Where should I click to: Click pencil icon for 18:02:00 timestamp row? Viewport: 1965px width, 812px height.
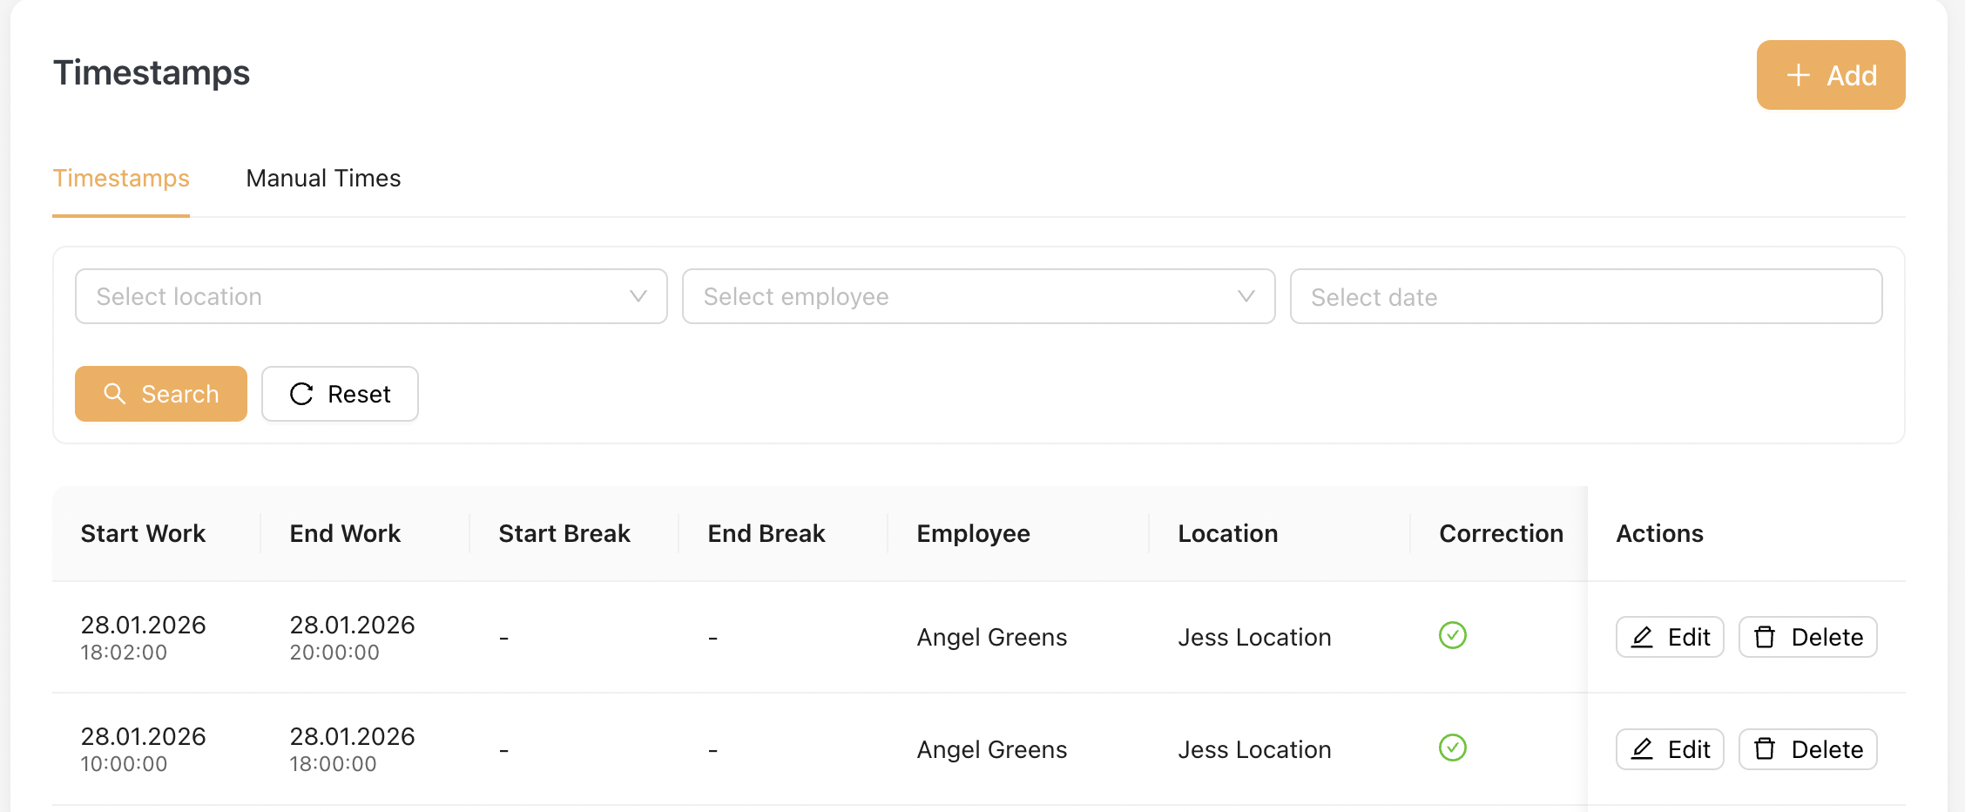click(1642, 637)
